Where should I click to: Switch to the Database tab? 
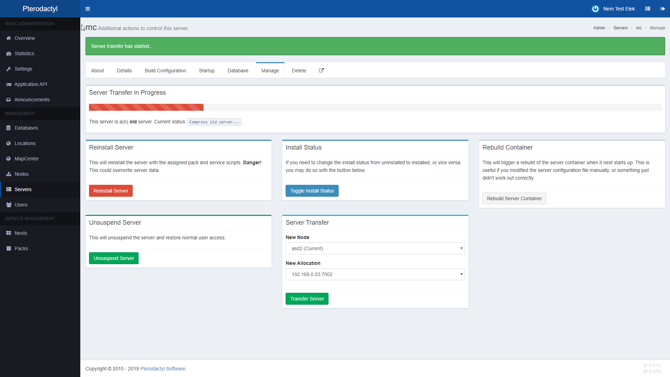[x=238, y=71]
